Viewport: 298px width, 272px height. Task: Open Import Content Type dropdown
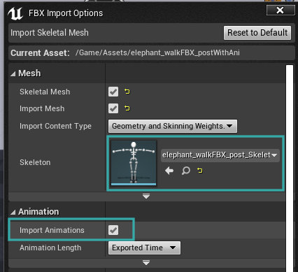coord(173,126)
